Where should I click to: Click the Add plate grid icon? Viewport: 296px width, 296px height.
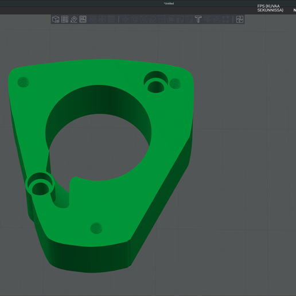pyautogui.click(x=65, y=20)
